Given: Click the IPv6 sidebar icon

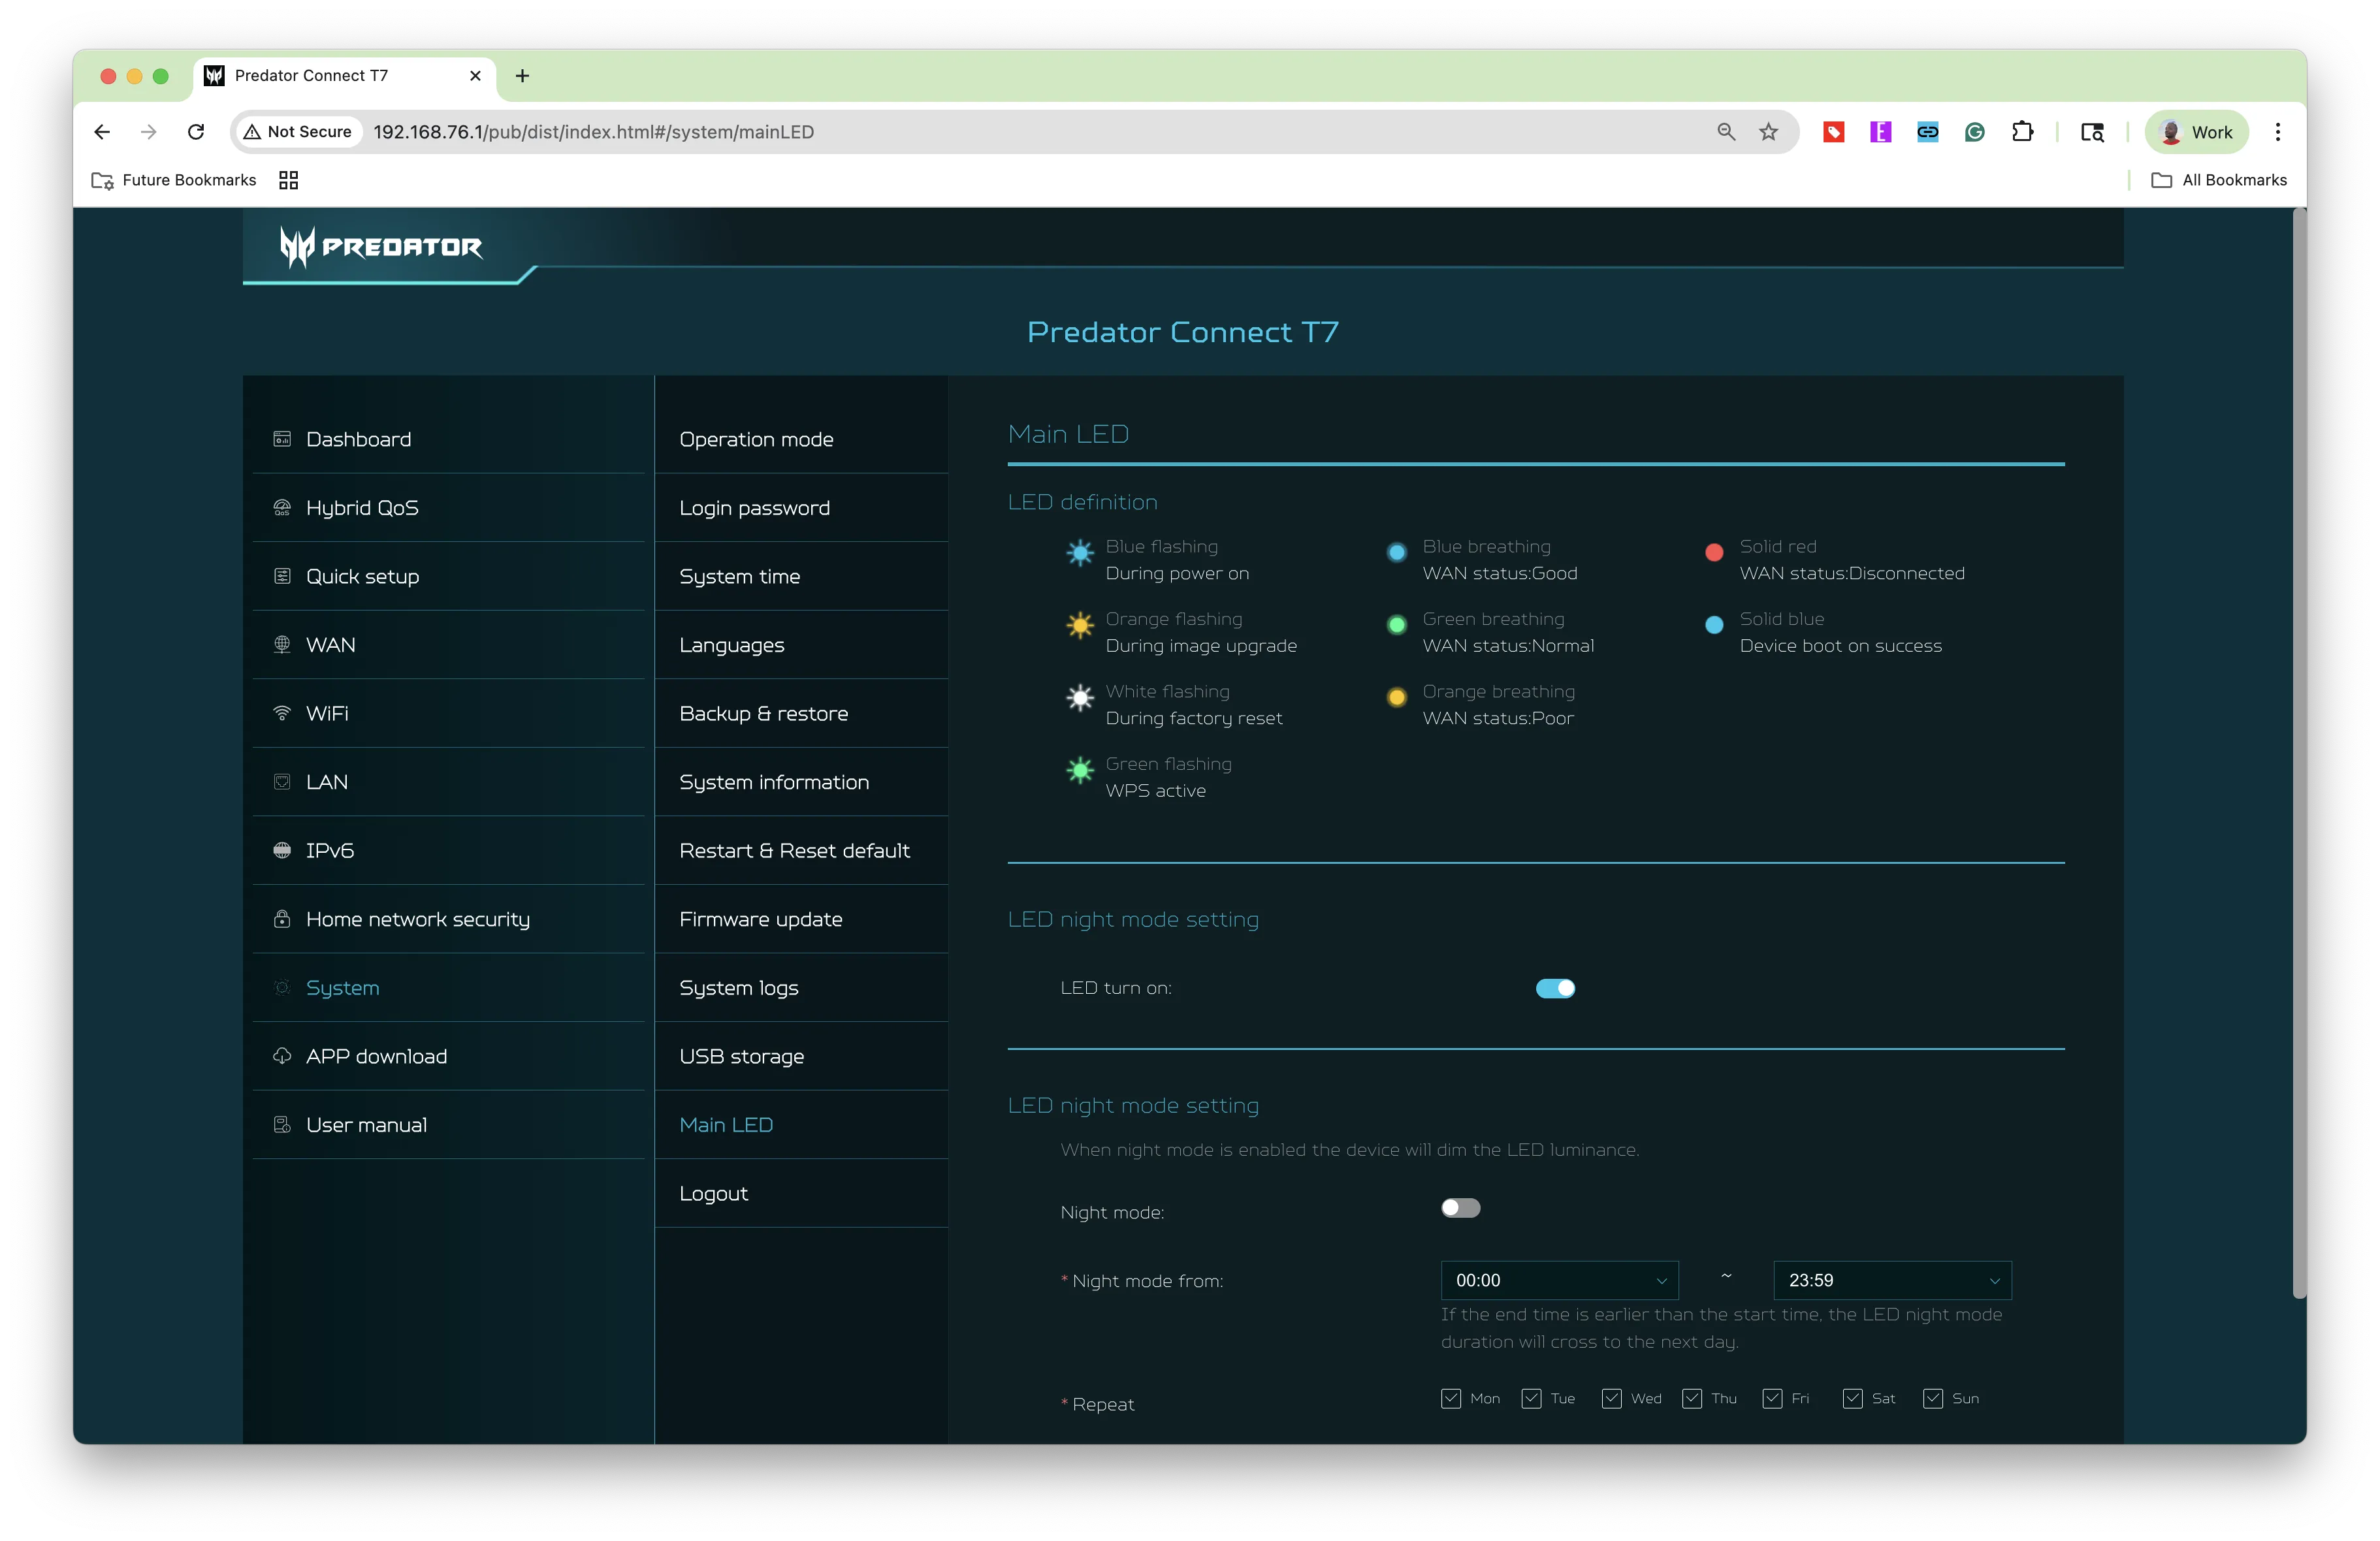Looking at the screenshot, I should pyautogui.click(x=282, y=850).
